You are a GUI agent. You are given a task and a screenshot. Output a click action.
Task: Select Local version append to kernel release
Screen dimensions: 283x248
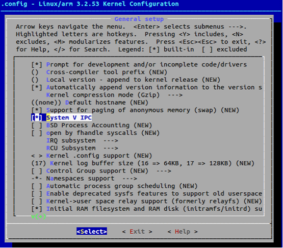click(126, 80)
